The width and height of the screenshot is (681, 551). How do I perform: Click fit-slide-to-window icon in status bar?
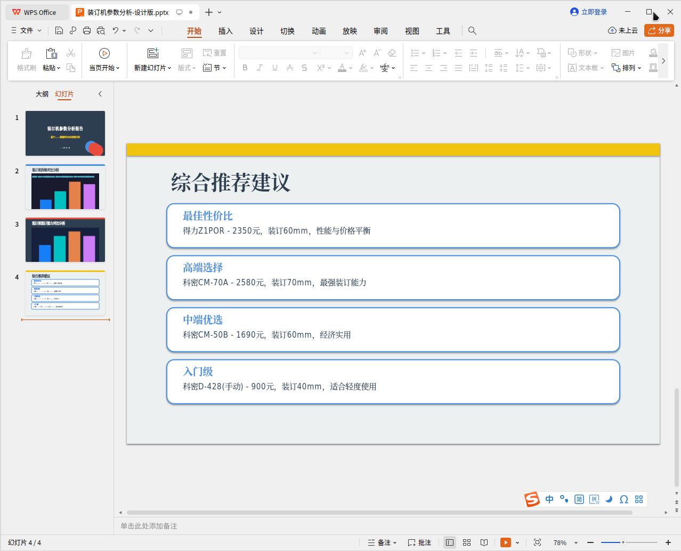537,542
